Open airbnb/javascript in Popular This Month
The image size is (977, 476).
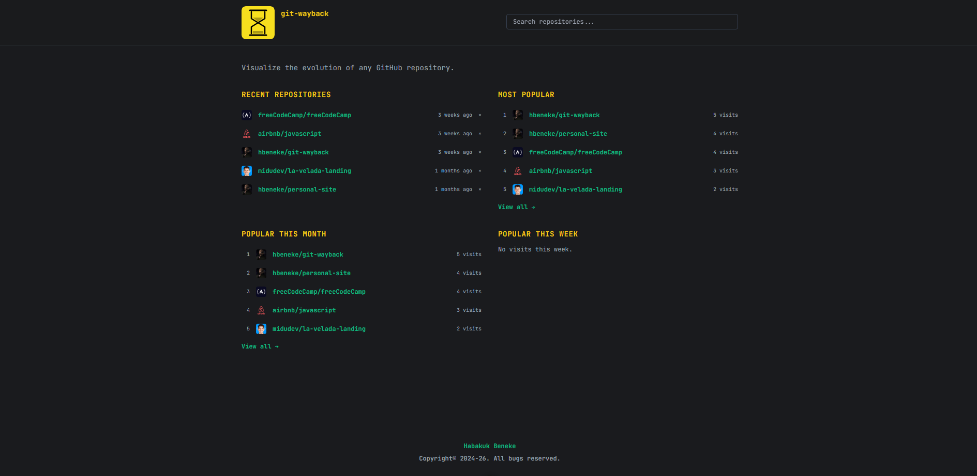coord(304,310)
